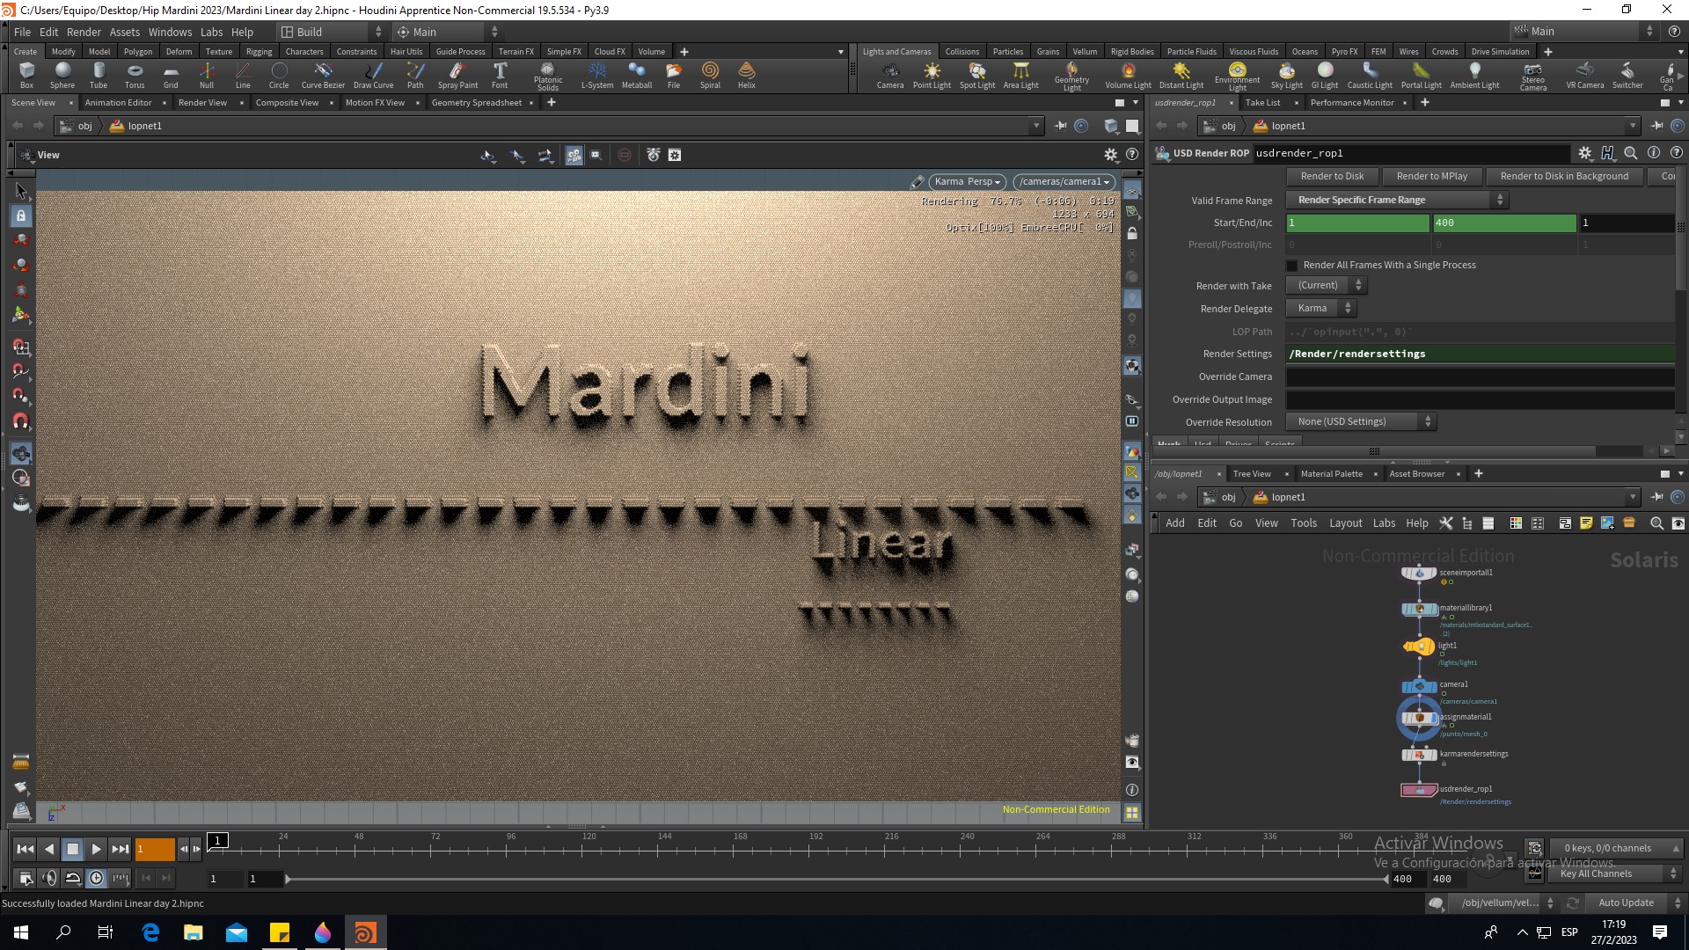Open the Render Delegate Karma dropdown

pos(1320,309)
